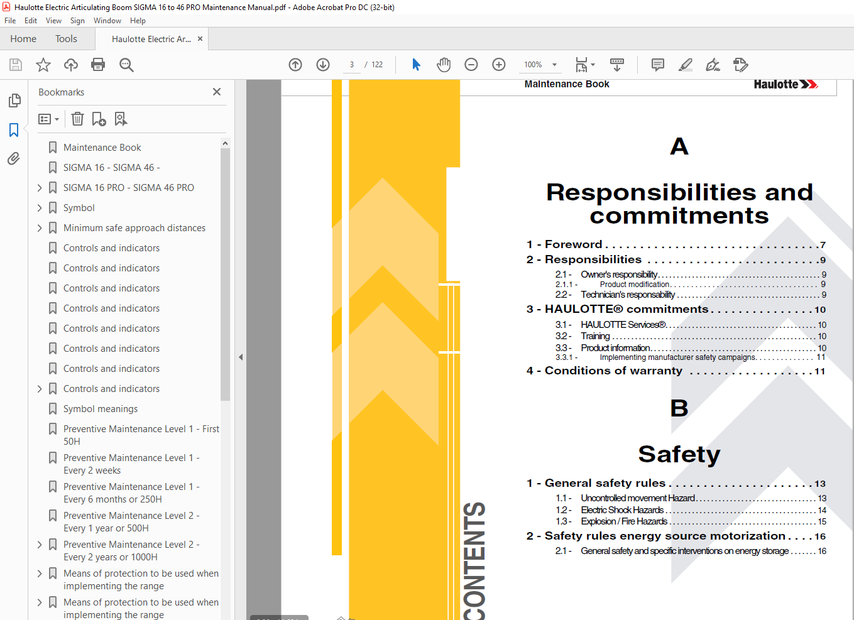
Task: Open Preventive Maintenance Every 2 weeks bookmark
Action: point(131,464)
